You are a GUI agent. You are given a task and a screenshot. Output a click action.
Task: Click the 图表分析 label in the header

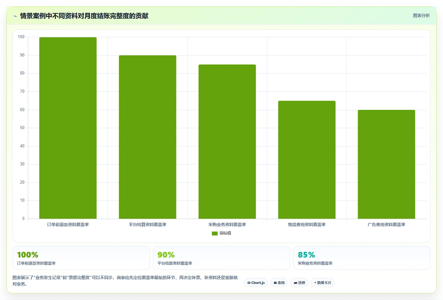[x=421, y=15]
